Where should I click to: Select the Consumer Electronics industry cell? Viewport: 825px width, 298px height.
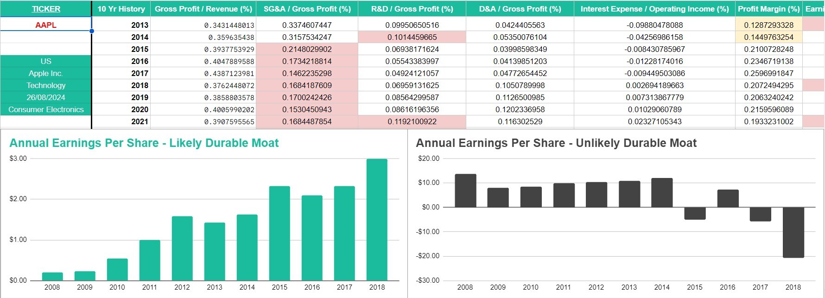pyautogui.click(x=46, y=109)
